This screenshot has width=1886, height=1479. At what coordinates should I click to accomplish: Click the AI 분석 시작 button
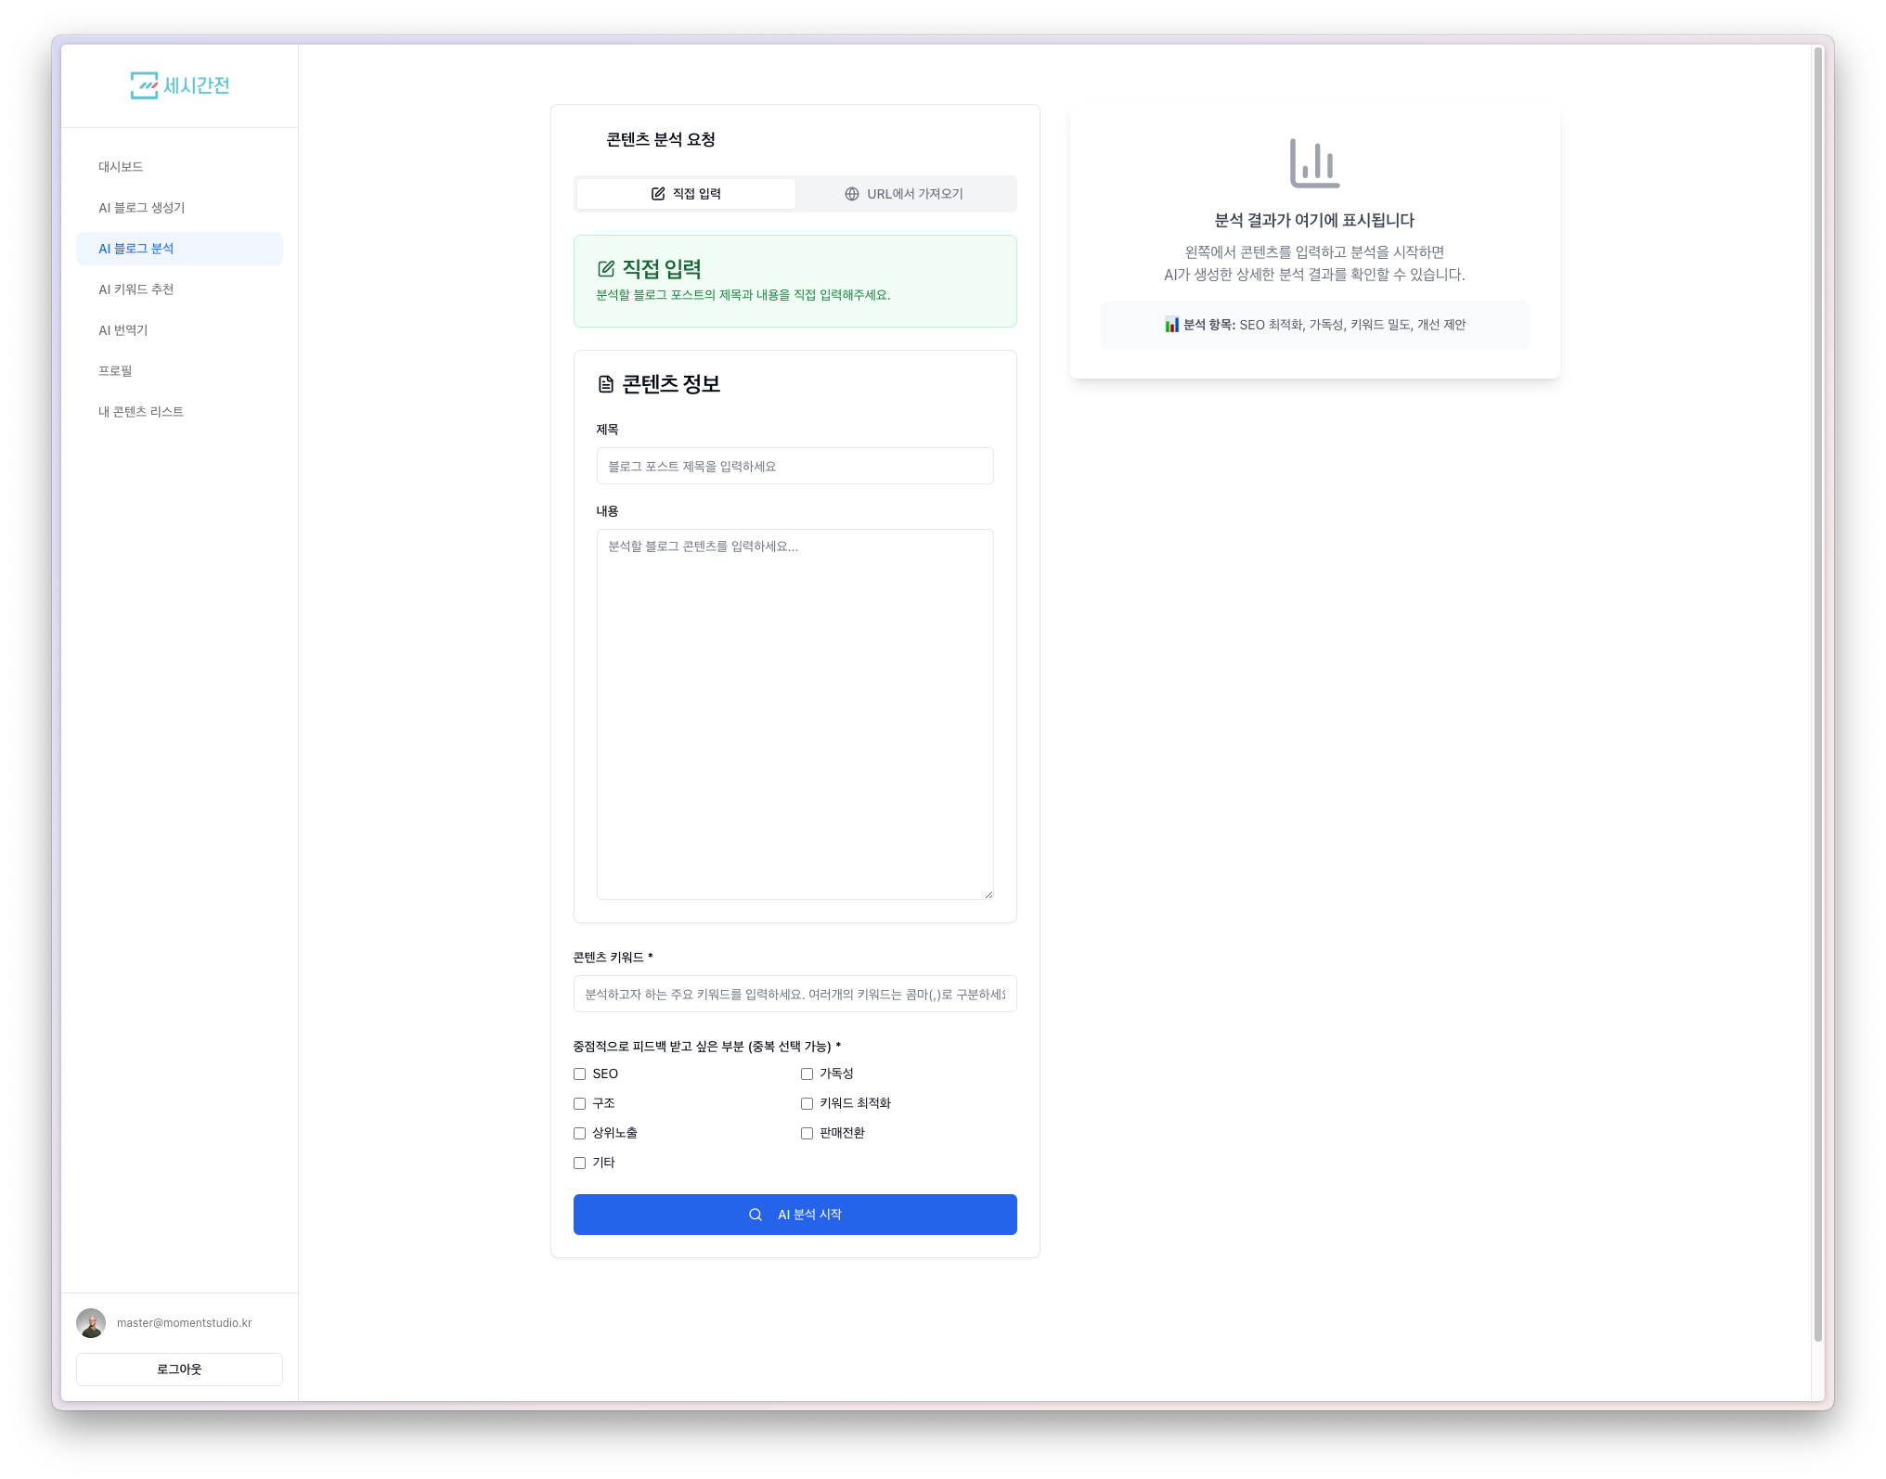(x=794, y=1215)
